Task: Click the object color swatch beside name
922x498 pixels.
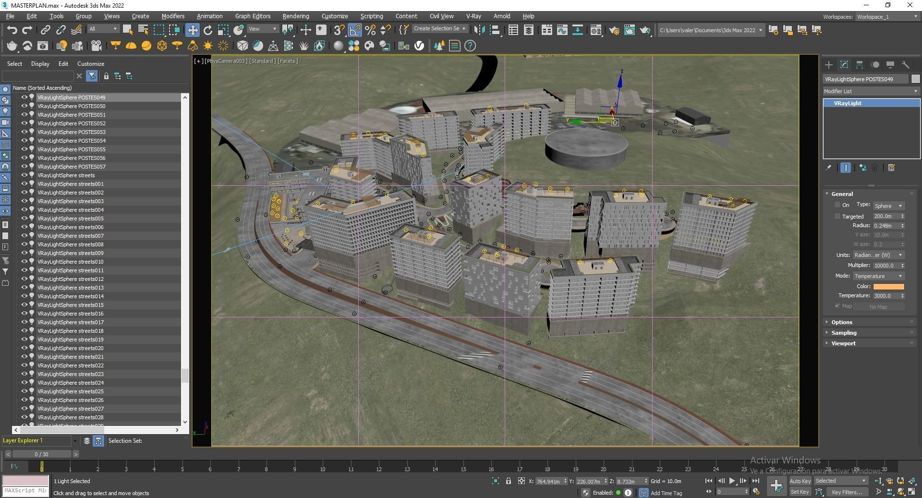Action: pyautogui.click(x=915, y=79)
